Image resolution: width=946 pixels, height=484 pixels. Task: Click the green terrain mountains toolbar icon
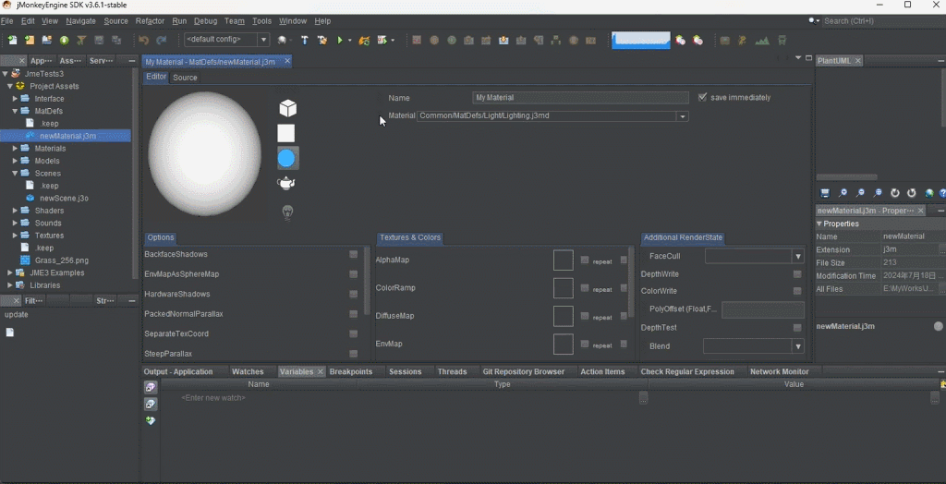tap(762, 41)
